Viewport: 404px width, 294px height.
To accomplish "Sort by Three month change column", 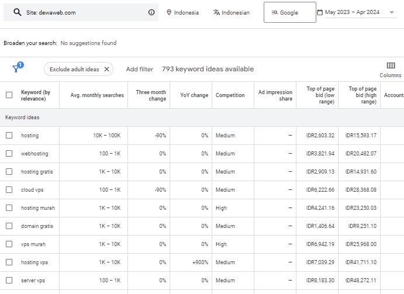I will pyautogui.click(x=151, y=95).
